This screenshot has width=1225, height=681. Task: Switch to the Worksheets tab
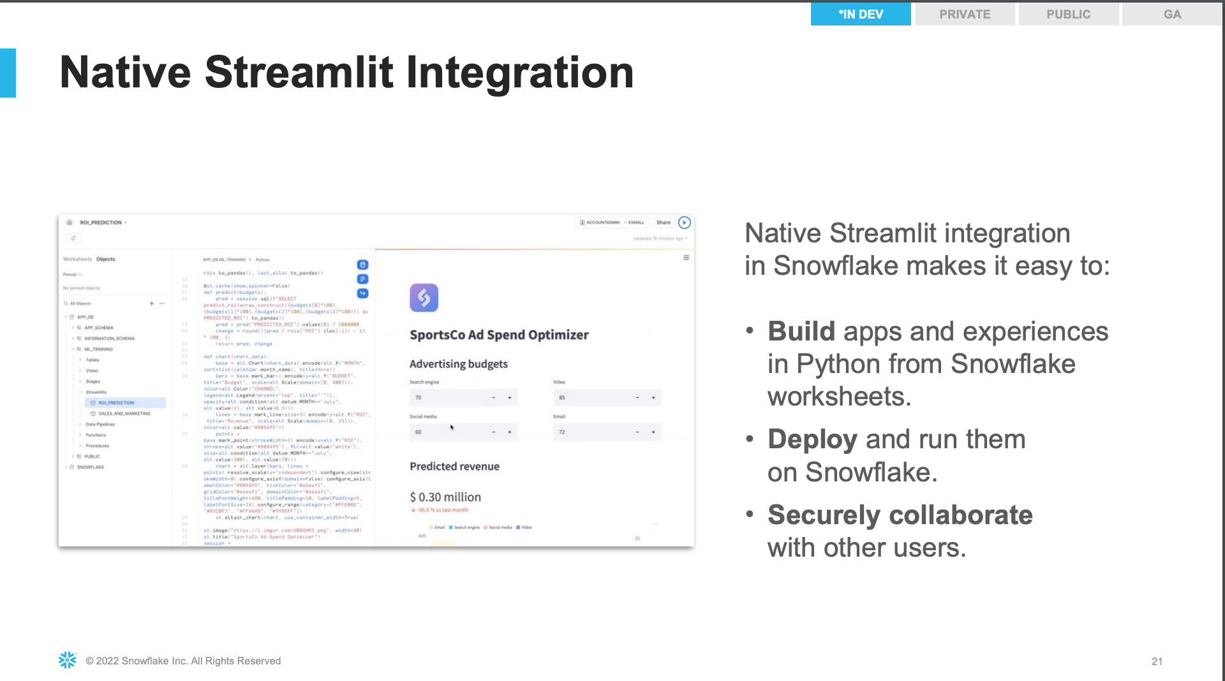[77, 259]
